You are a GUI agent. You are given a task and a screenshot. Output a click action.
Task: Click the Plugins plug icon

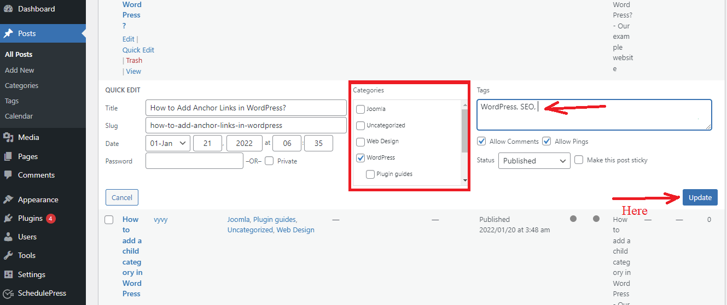click(x=8, y=218)
